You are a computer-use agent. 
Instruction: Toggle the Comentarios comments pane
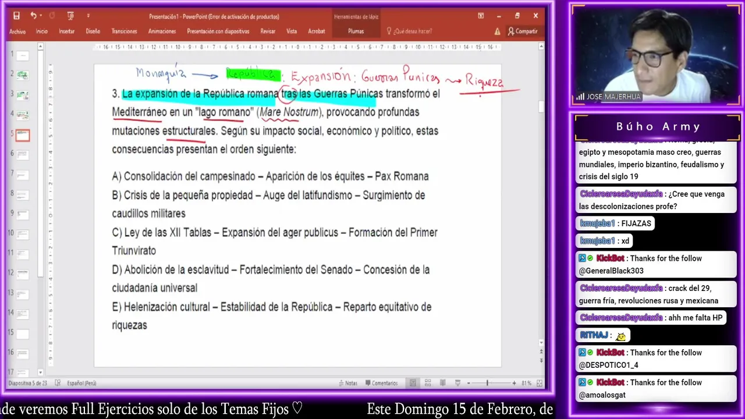click(x=381, y=383)
